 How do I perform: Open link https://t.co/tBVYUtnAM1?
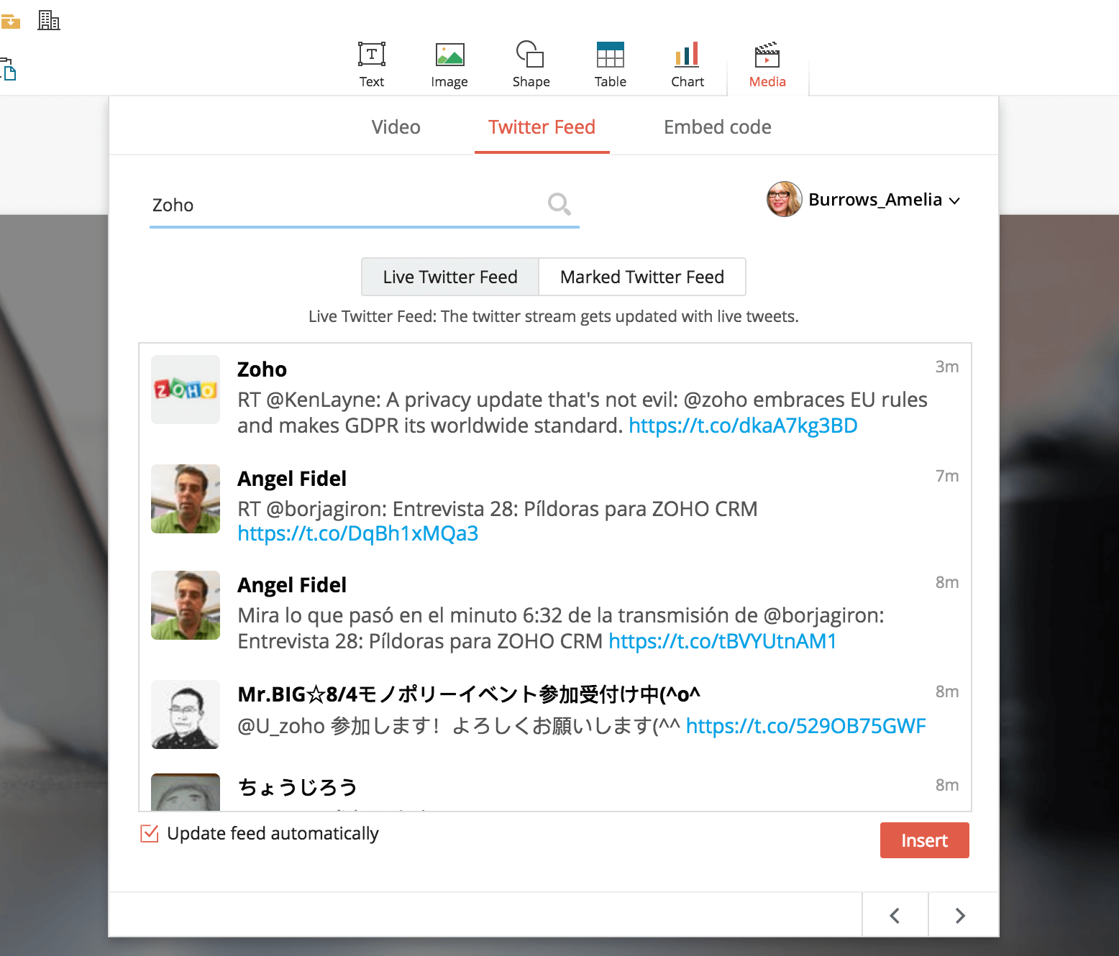click(723, 641)
